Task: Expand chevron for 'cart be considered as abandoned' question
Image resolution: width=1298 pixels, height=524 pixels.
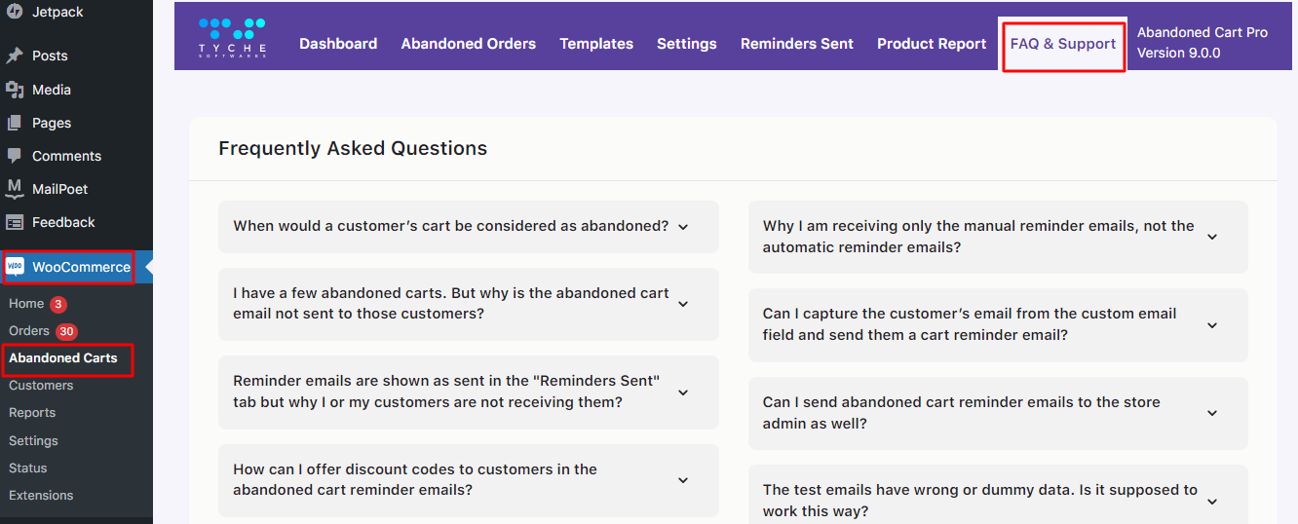Action: pyautogui.click(x=683, y=227)
